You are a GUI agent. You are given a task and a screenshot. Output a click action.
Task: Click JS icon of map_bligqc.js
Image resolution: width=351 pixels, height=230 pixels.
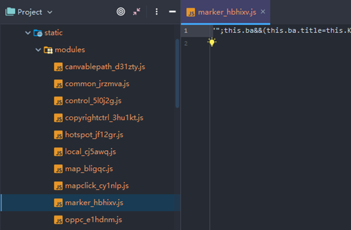coord(58,169)
